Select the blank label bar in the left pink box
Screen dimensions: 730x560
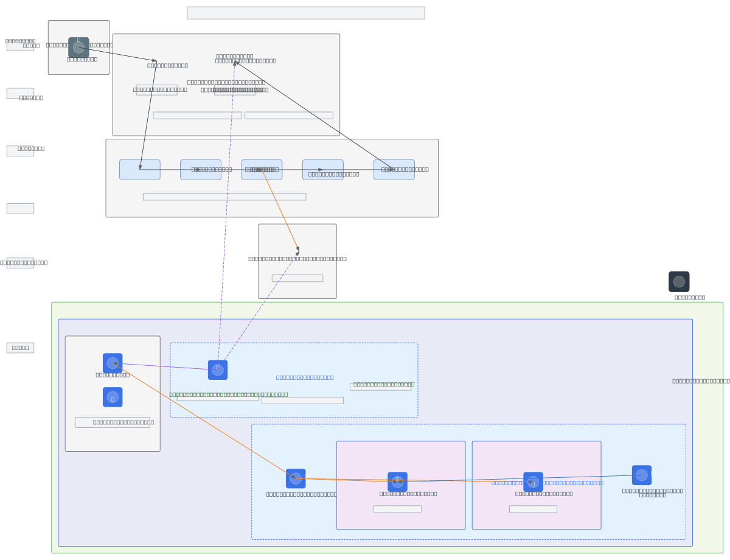(397, 509)
